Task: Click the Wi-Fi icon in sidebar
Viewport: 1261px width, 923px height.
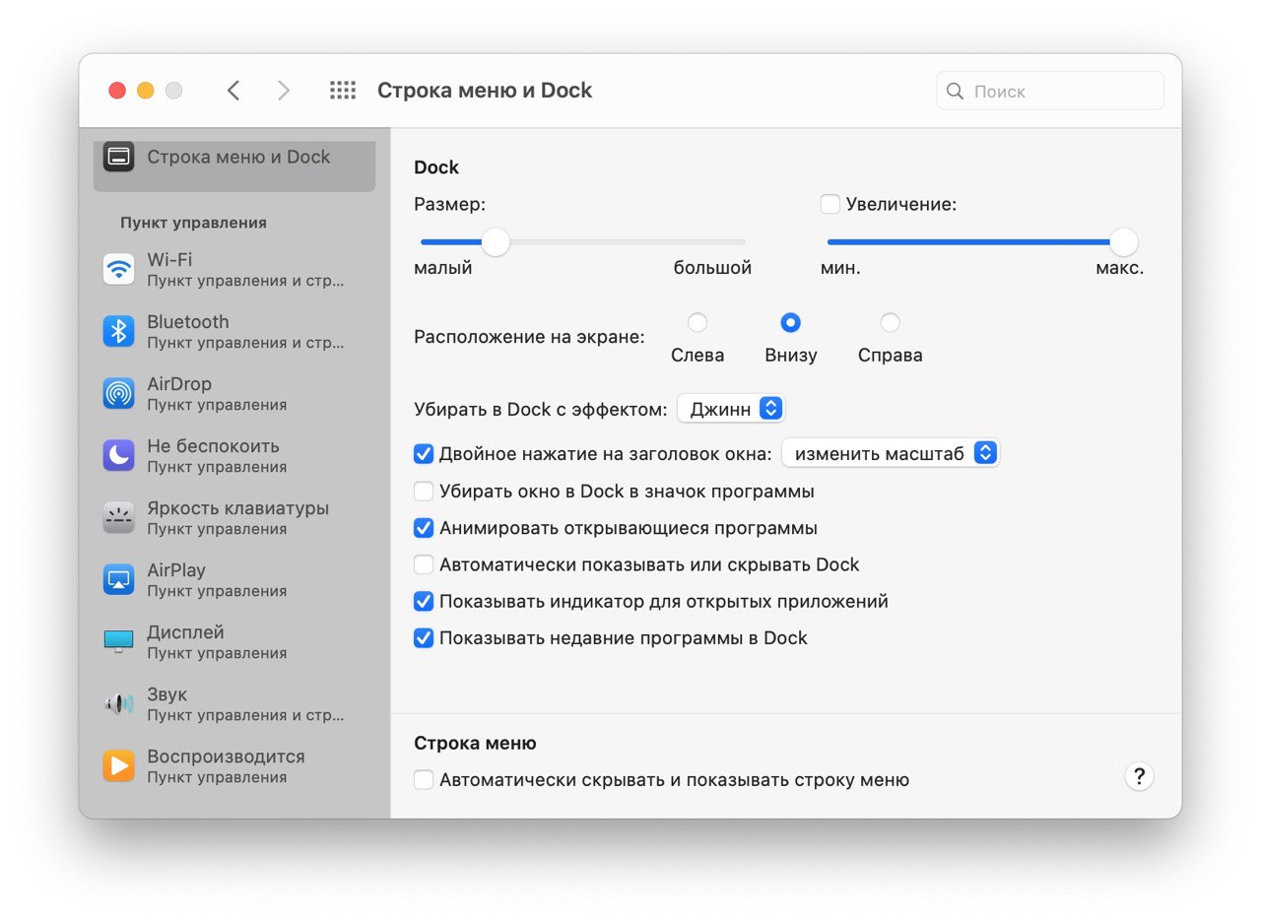Action: 118,269
